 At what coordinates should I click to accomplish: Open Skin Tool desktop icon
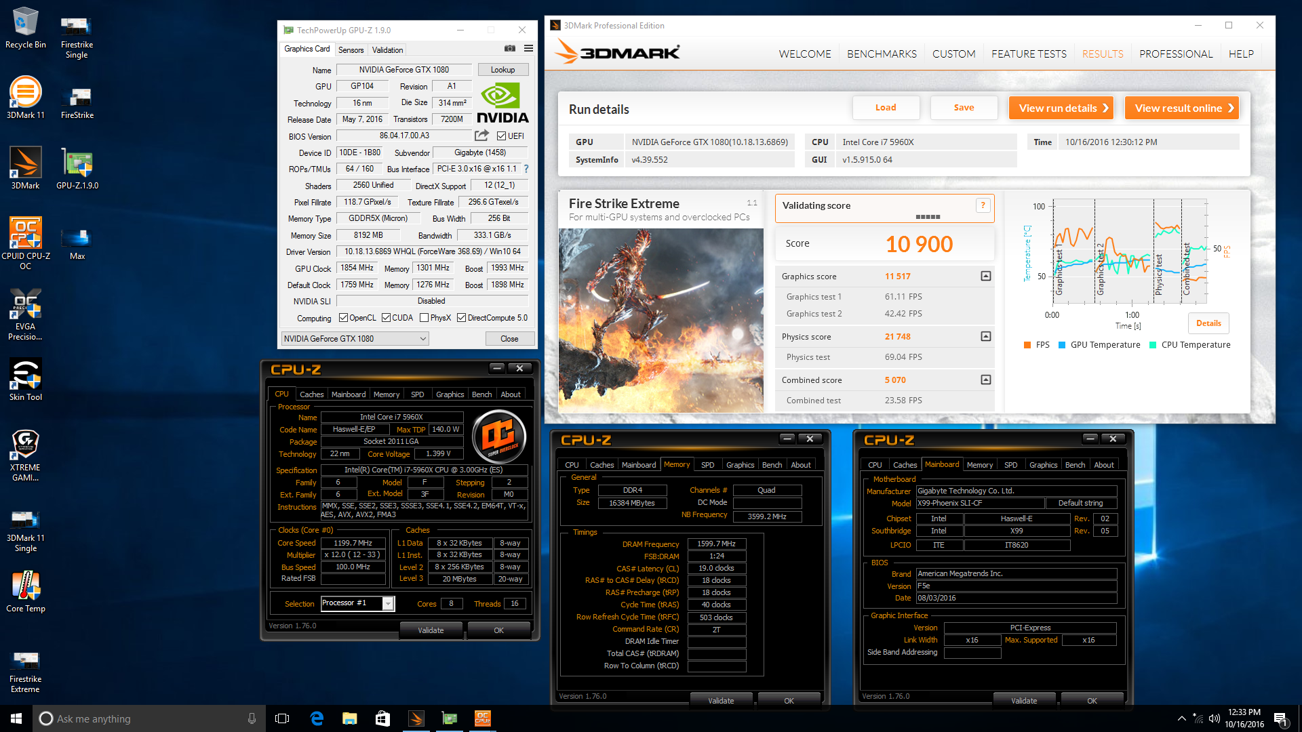[x=25, y=380]
